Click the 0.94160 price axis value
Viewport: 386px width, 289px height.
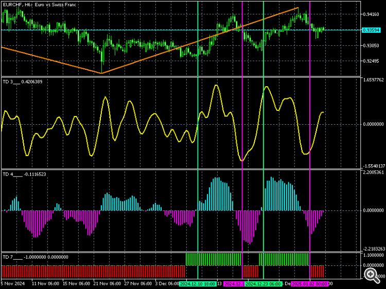tap(371, 14)
